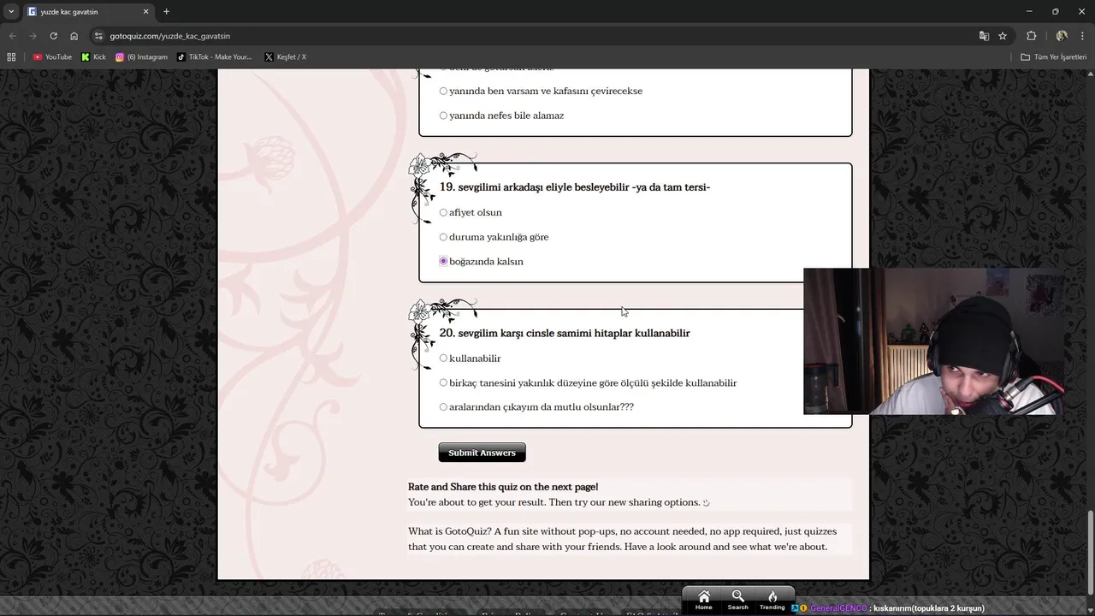Open the Chrome three-dot menu
Viewport: 1095px width, 616px height.
[x=1082, y=36]
